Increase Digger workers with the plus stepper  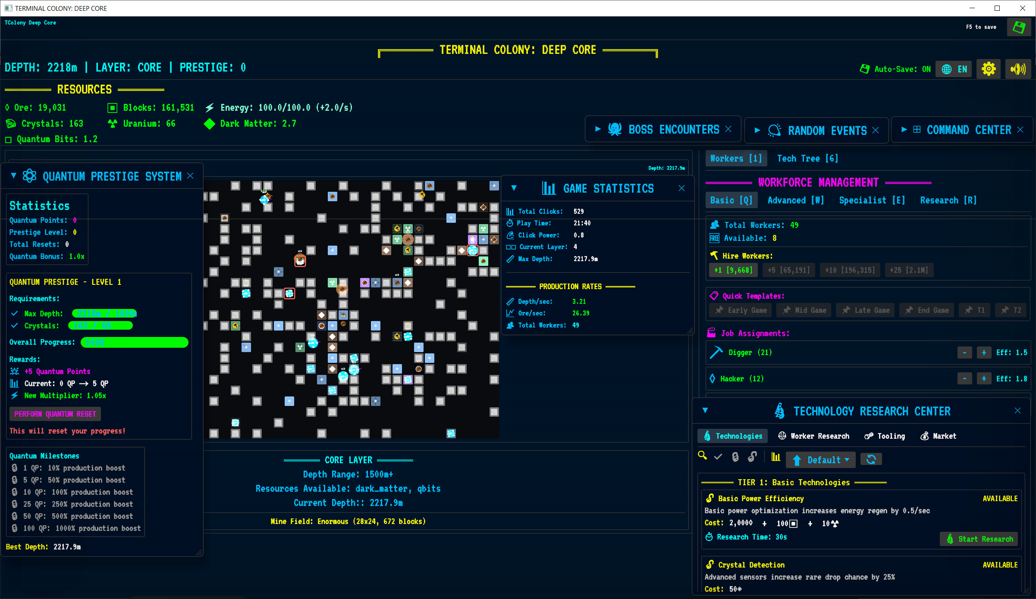(x=984, y=352)
